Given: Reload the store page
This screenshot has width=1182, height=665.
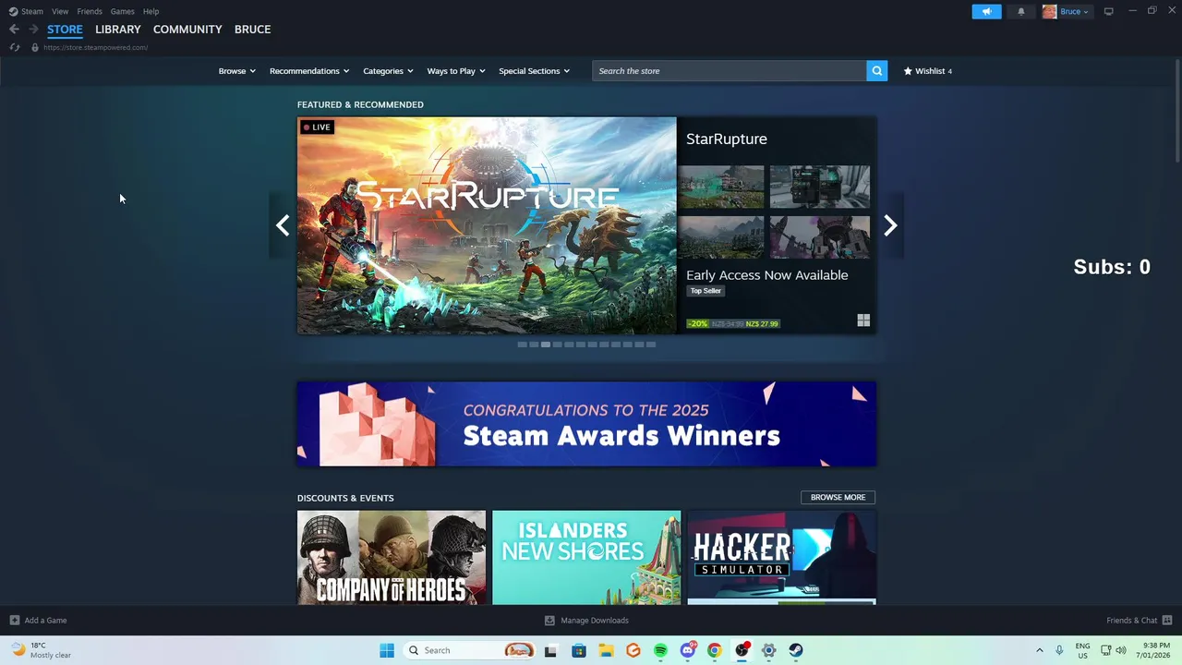Looking at the screenshot, I should [x=14, y=47].
